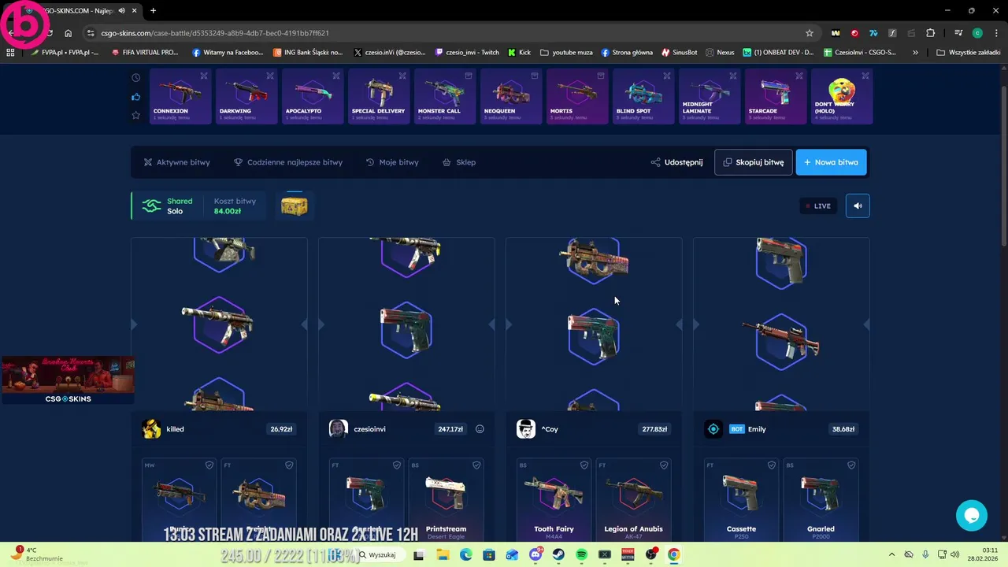The width and height of the screenshot is (1008, 567).
Task: Click shield check icon on Printstream card
Action: 476,465
